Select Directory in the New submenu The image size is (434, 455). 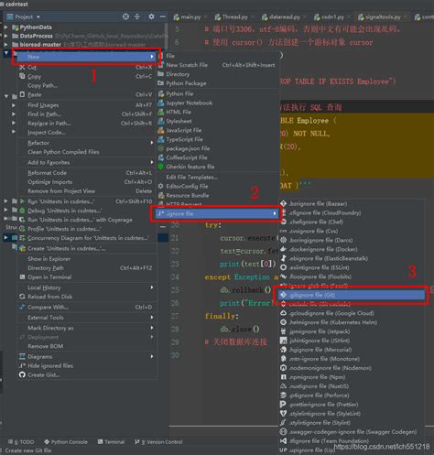point(218,74)
